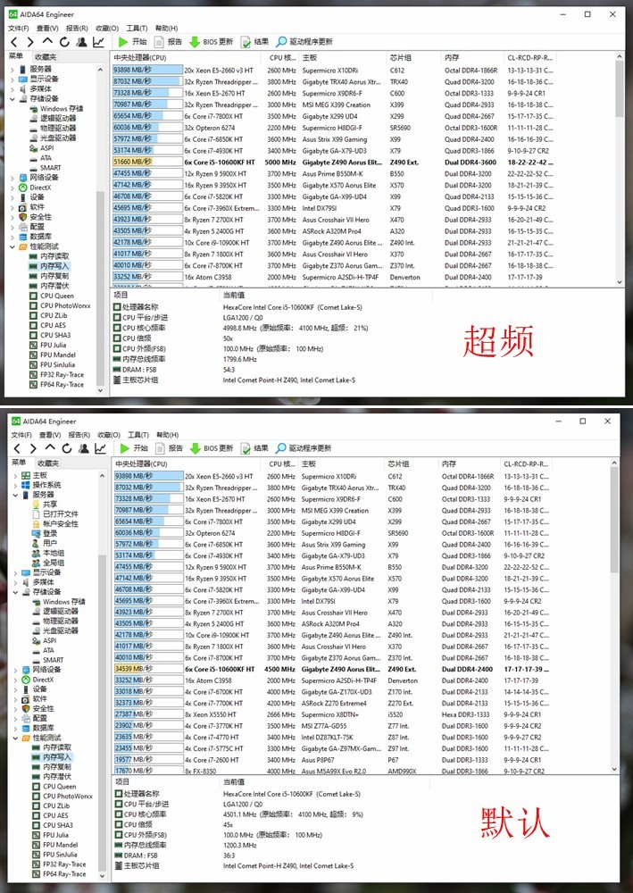This screenshot has height=893, width=633.
Task: Click the user profile icon in the lower window toolbar
Action: coord(84,448)
